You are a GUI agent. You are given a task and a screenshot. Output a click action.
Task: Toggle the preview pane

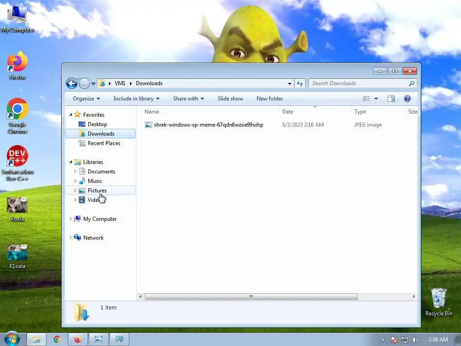point(391,99)
